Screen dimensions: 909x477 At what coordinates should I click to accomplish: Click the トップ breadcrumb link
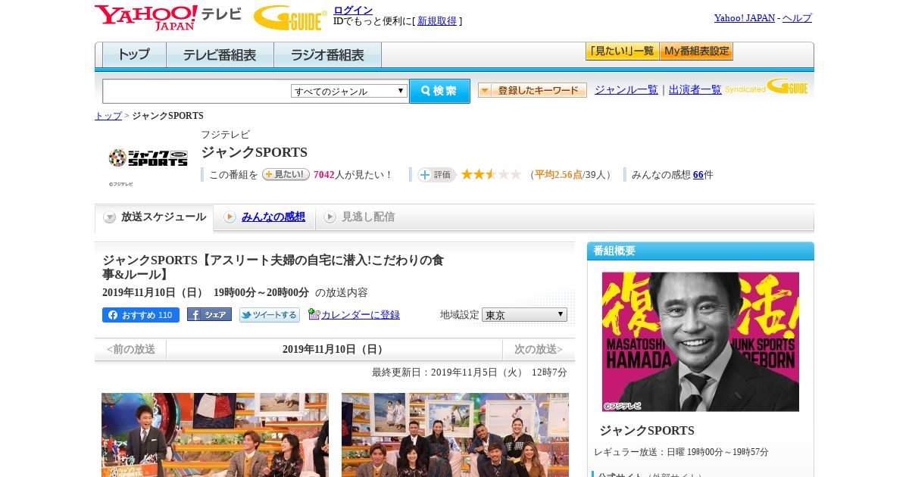coord(108,116)
